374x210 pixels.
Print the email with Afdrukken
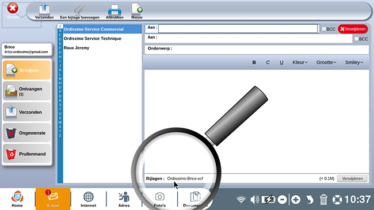[x=115, y=11]
